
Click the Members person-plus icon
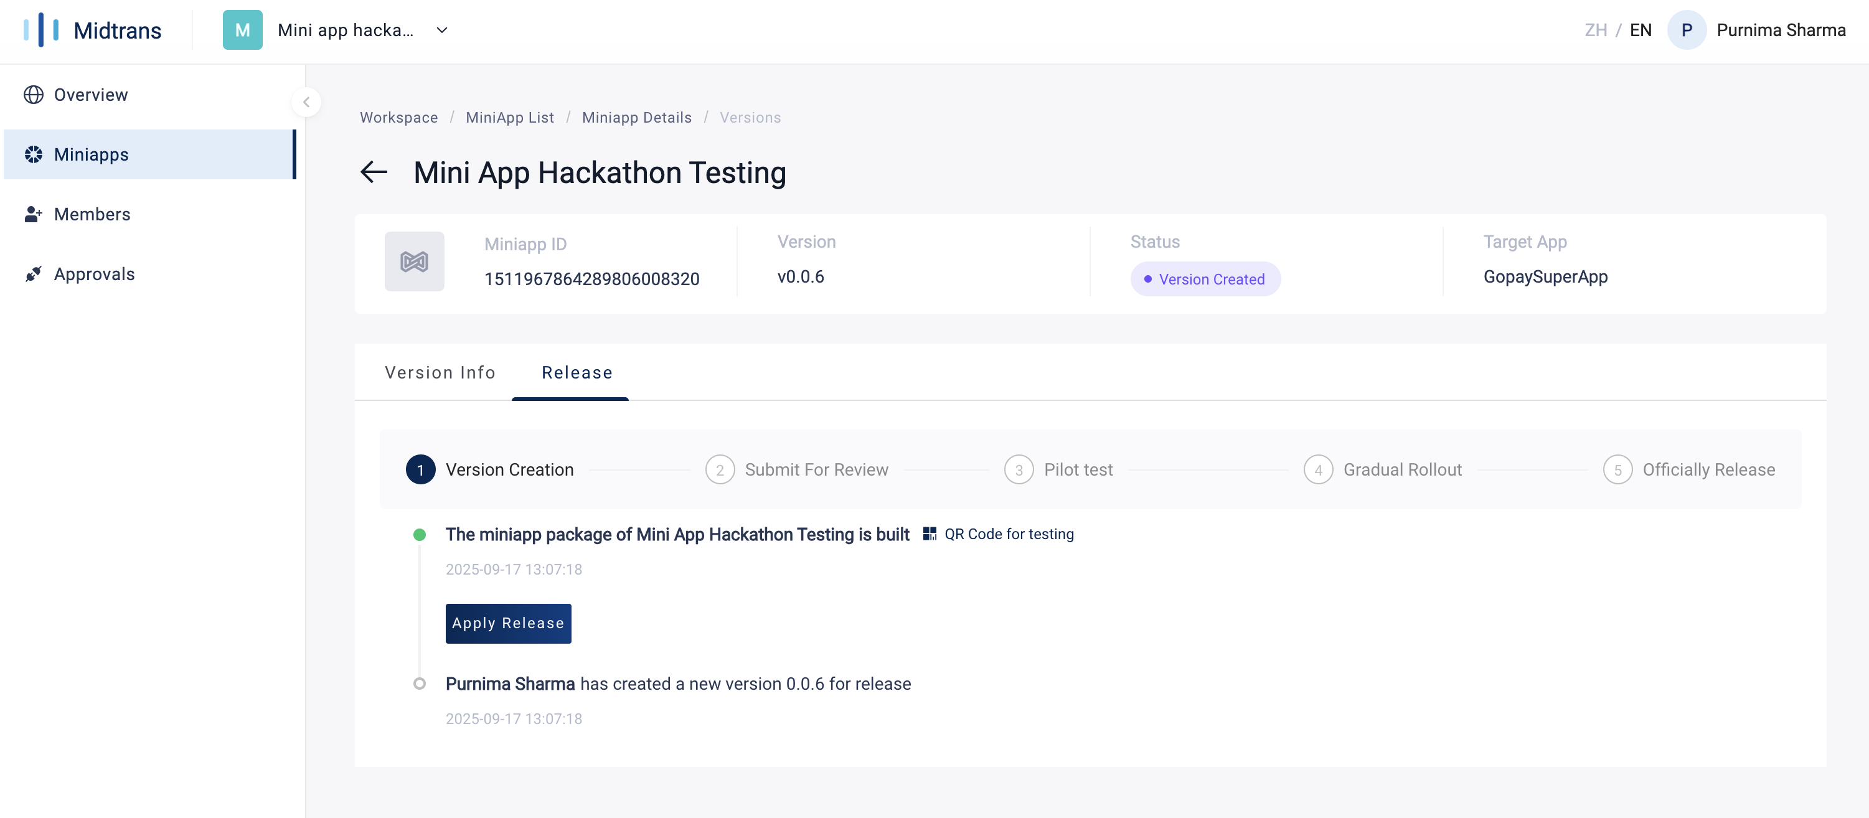coord(34,215)
